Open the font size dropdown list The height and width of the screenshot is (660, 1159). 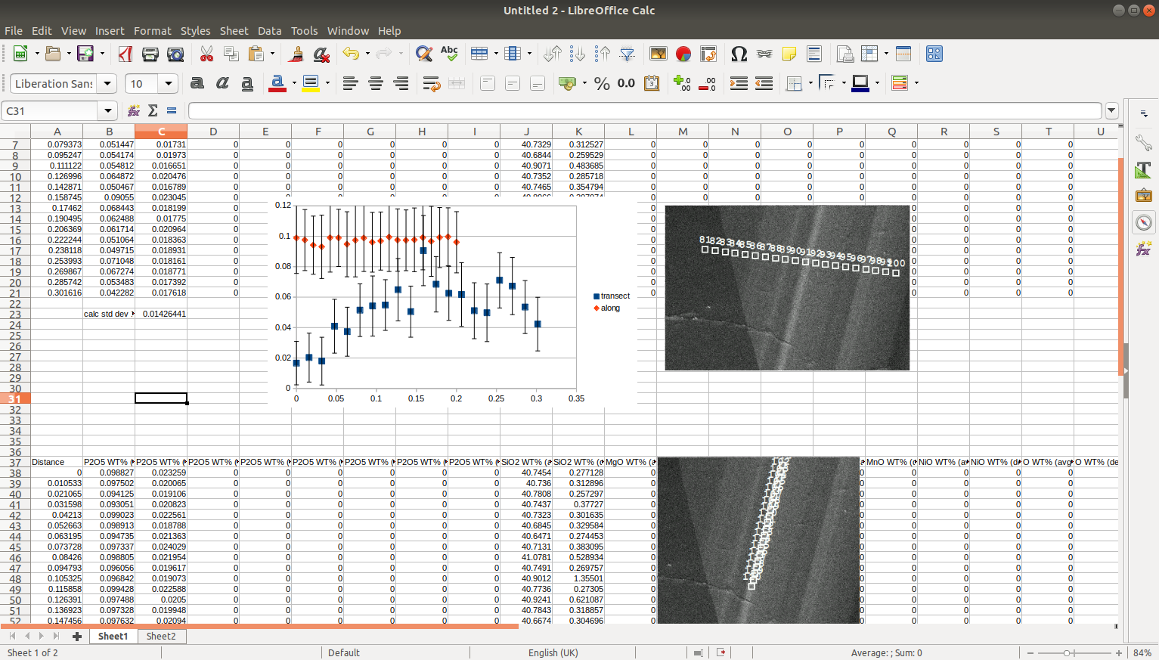click(x=169, y=83)
